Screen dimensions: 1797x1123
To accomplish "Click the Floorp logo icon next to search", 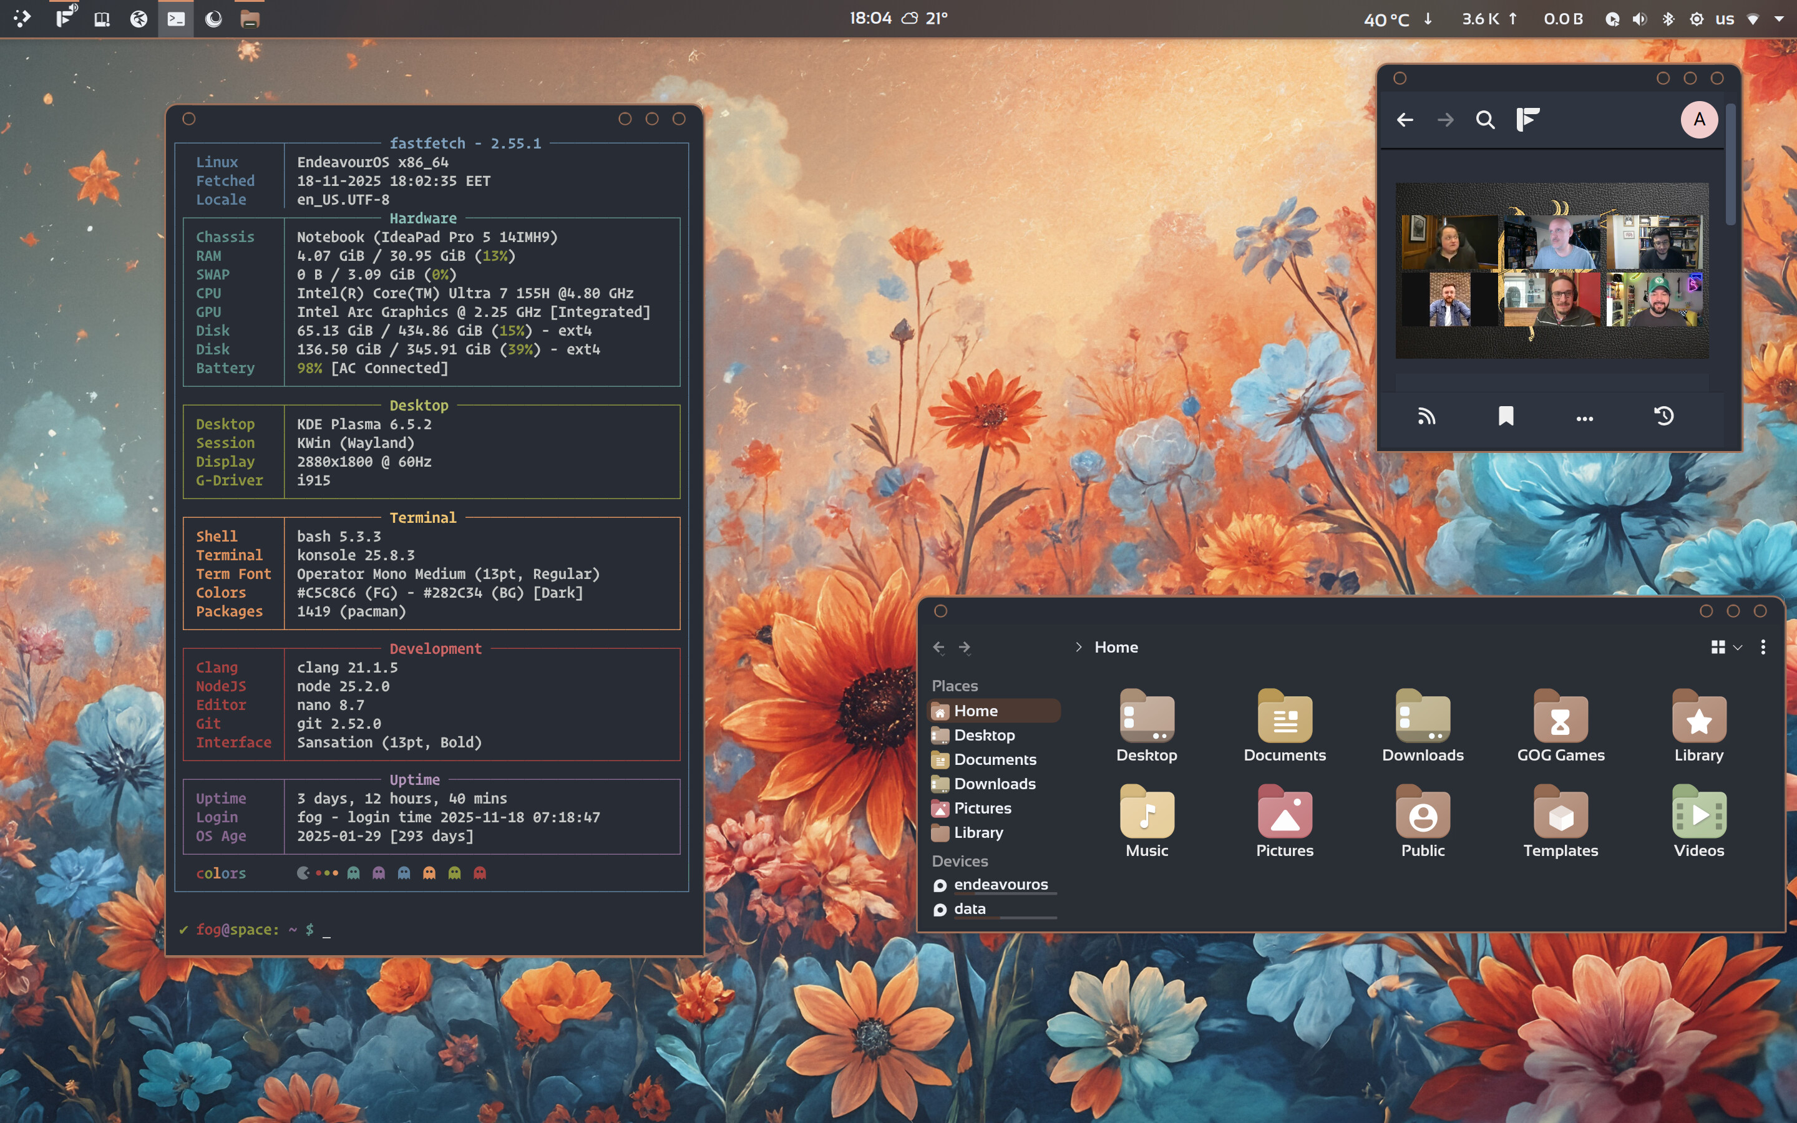I will coord(1527,120).
